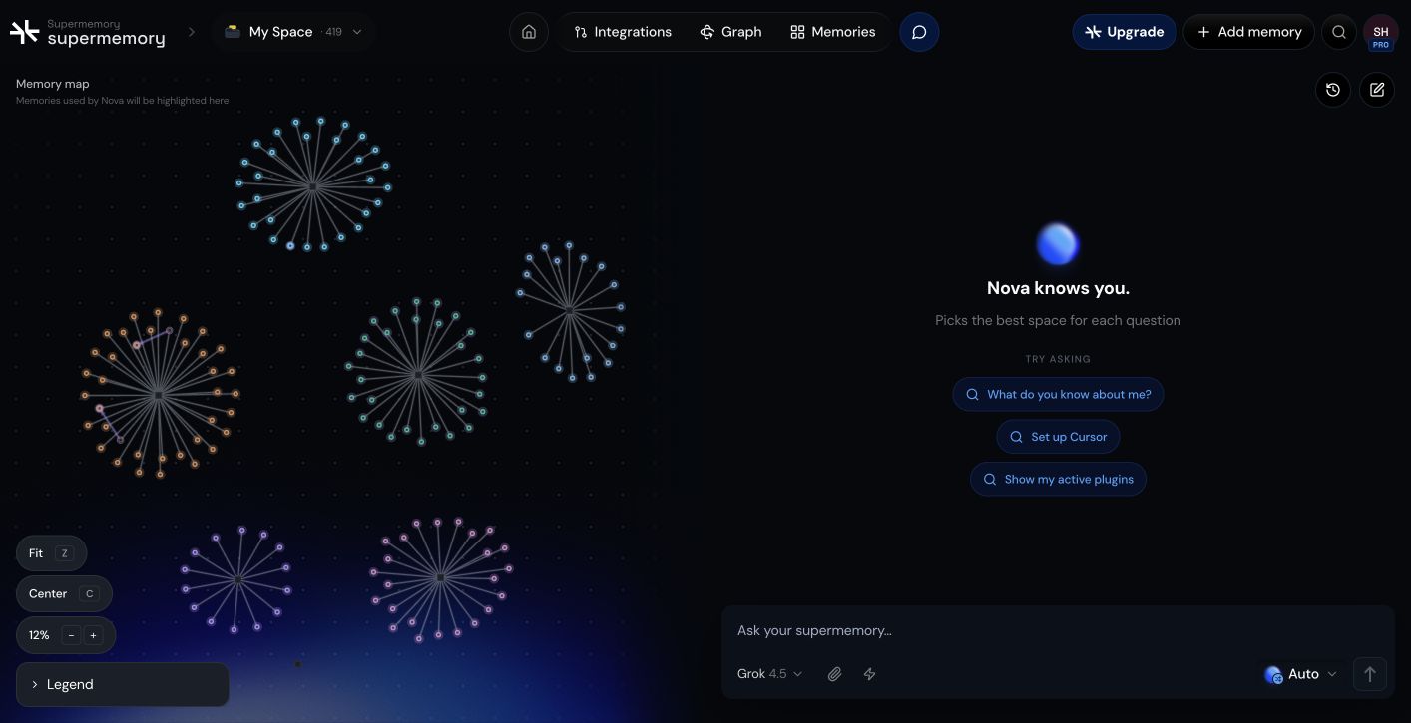Select the 'Set up Cursor' suggestion
The width and height of the screenshot is (1411, 723).
[1058, 437]
